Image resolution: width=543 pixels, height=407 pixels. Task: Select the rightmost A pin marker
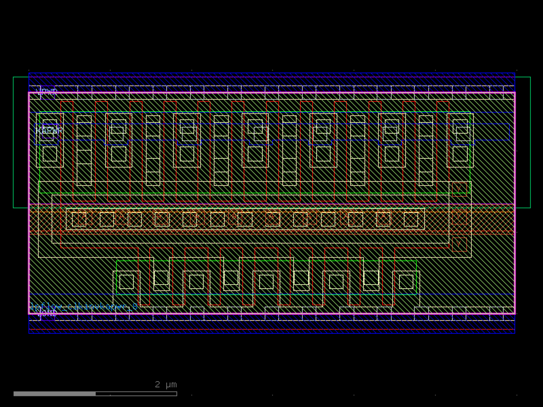point(383,217)
